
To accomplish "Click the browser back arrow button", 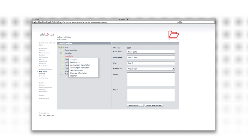I will 34,22.
